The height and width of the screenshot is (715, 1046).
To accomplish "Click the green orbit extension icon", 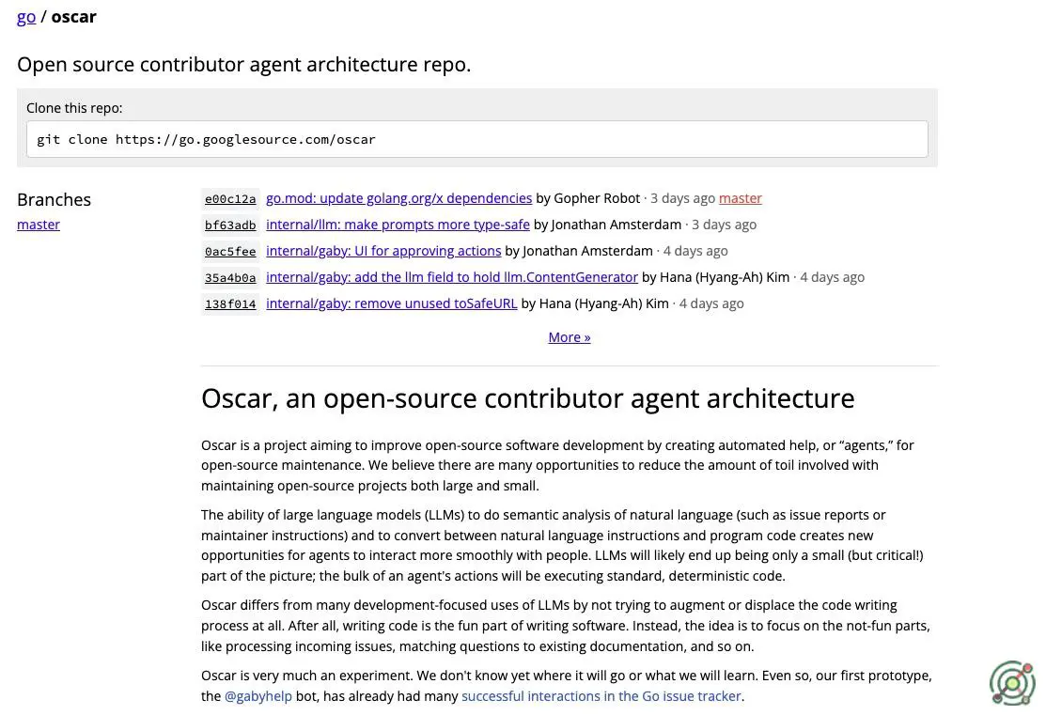I will (x=1012, y=683).
